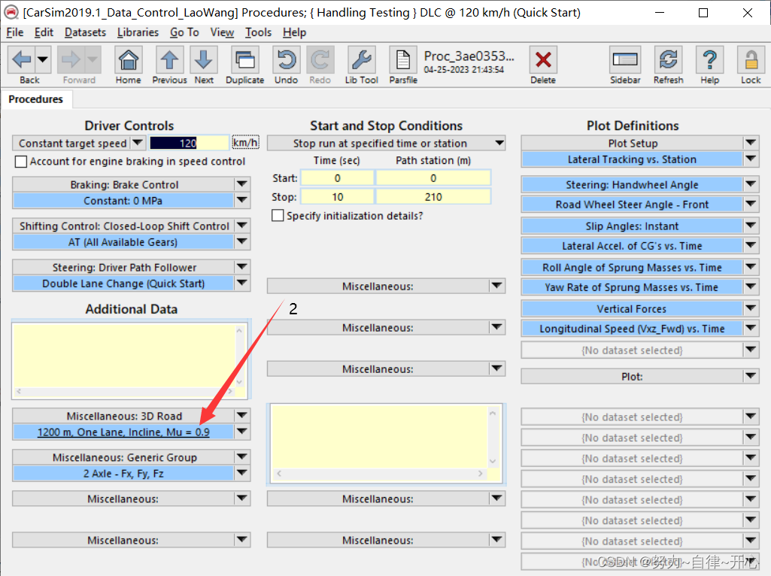Lock the dataset with padlock icon

tap(751, 60)
